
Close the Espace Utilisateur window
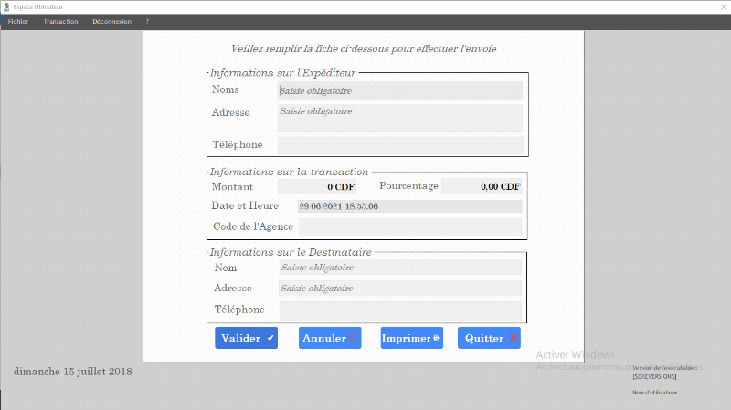click(x=723, y=7)
